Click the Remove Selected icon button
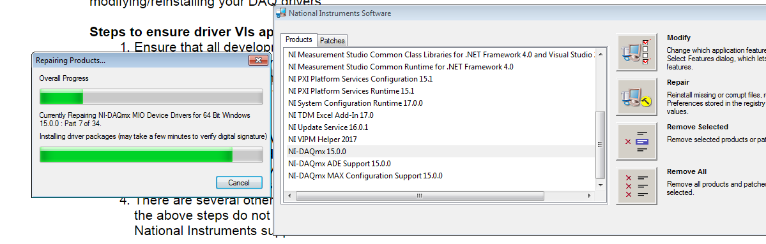The width and height of the screenshot is (766, 244). [x=636, y=141]
